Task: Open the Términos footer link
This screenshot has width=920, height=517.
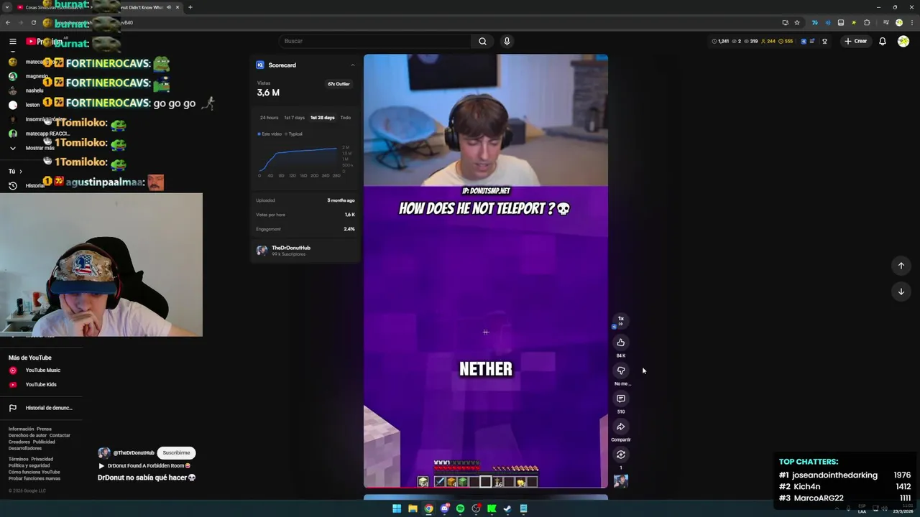Action: pos(18,459)
